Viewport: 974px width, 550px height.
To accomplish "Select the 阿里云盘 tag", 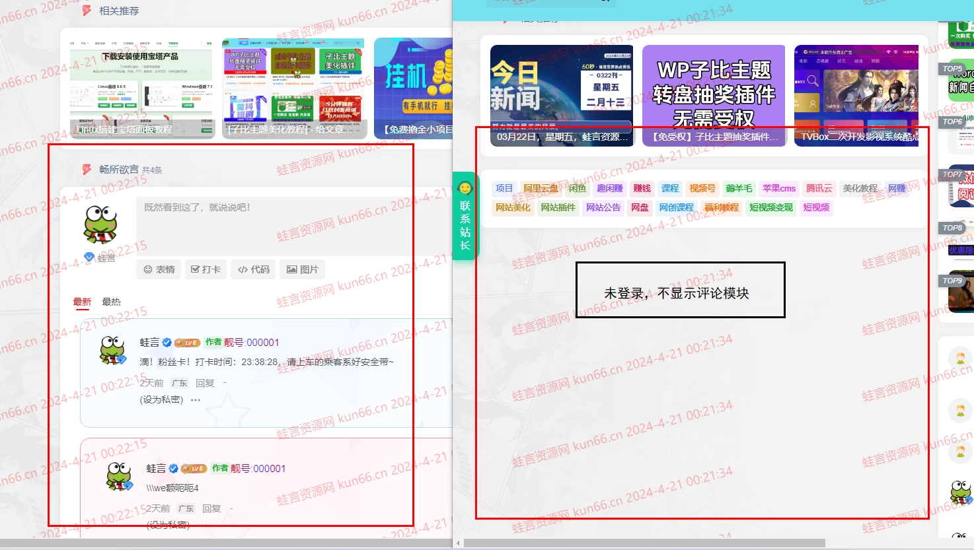I will [x=541, y=188].
